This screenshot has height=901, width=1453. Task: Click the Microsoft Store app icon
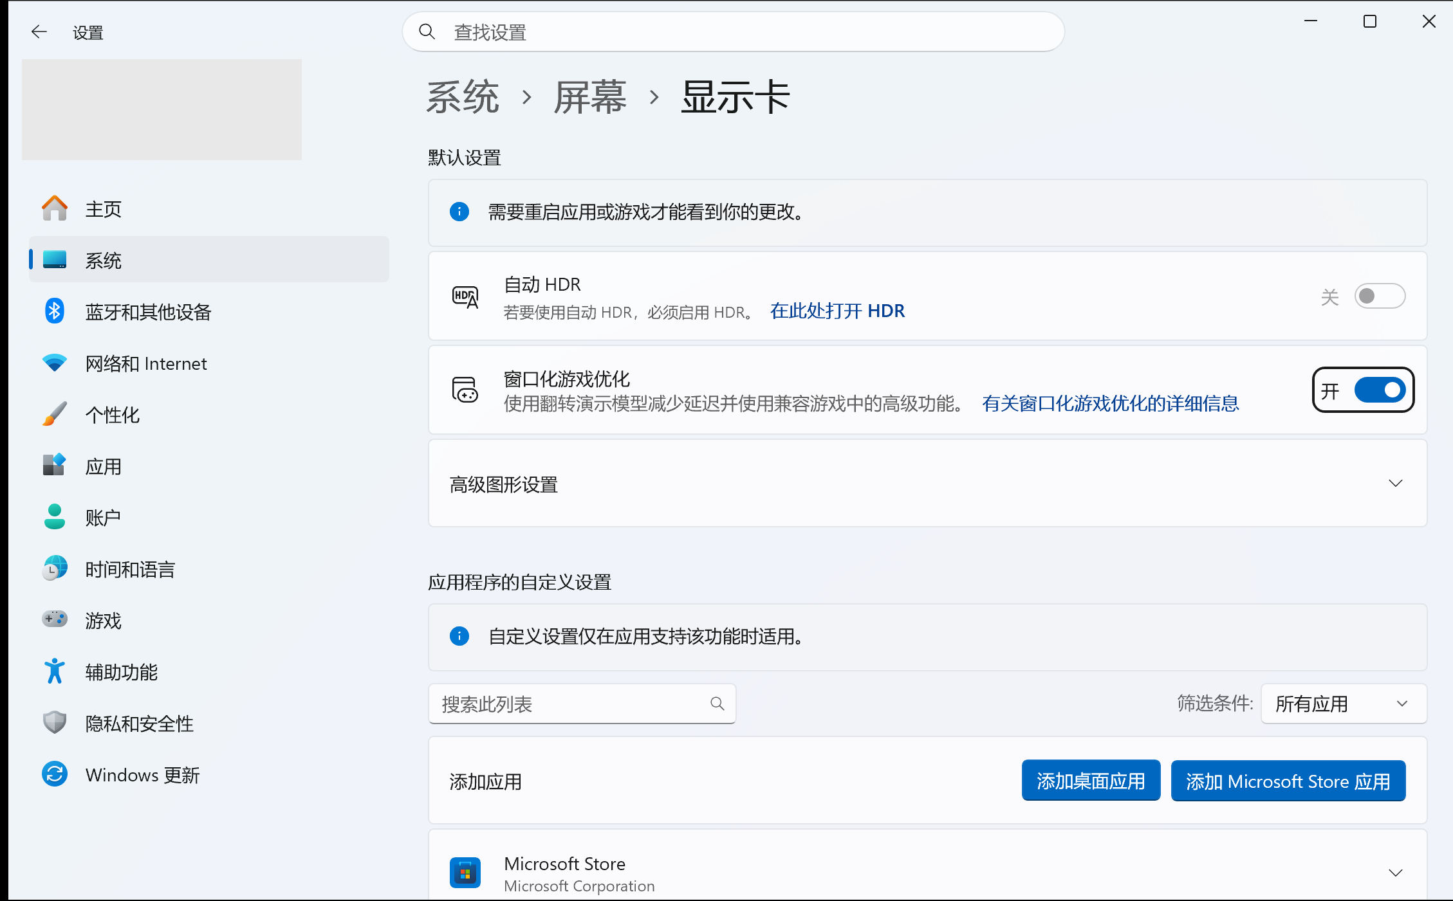465,872
